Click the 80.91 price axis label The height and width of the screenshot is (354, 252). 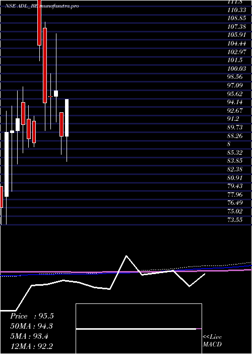(235, 178)
